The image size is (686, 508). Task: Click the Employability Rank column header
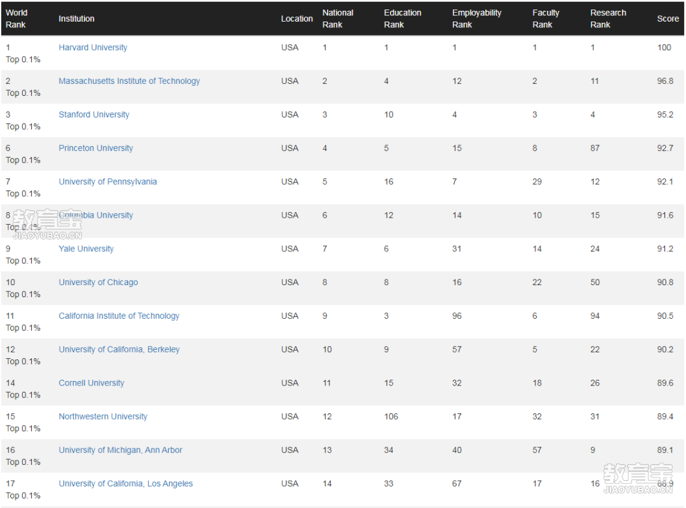(x=476, y=19)
